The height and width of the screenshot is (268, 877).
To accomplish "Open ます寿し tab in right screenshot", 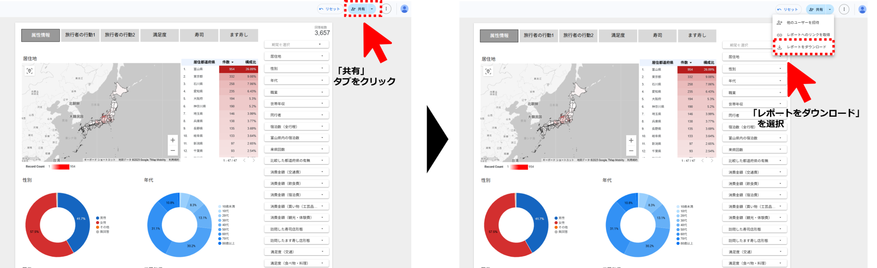I will pyautogui.click(x=697, y=35).
